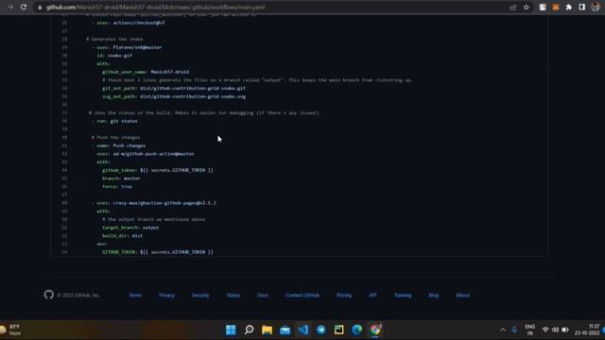Click the 'run: git status' line

[x=115, y=121]
